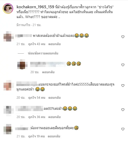Image resolution: width=128 pixels, height=142 pixels.
Task: Open the ถูกใจ 36 คน likes list
Action: pos(37,117)
